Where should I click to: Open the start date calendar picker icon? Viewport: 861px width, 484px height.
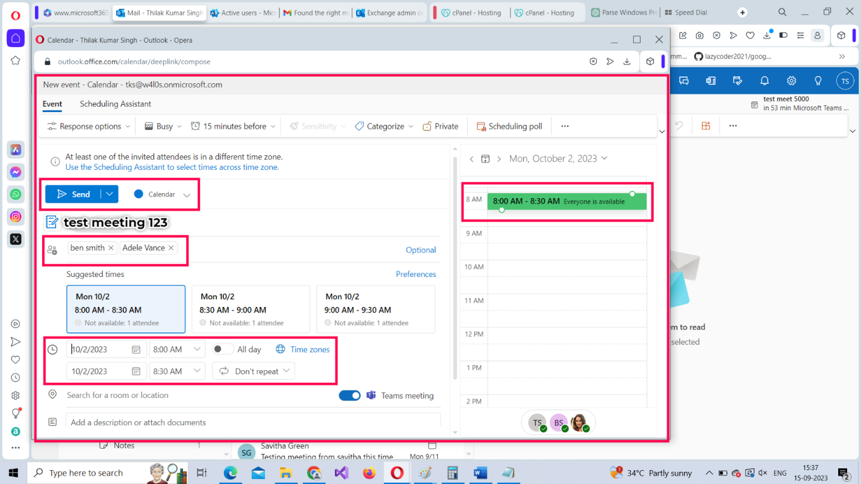click(x=136, y=350)
